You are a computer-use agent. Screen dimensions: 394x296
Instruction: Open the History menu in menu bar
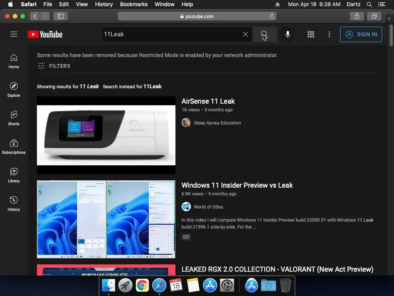click(x=104, y=4)
